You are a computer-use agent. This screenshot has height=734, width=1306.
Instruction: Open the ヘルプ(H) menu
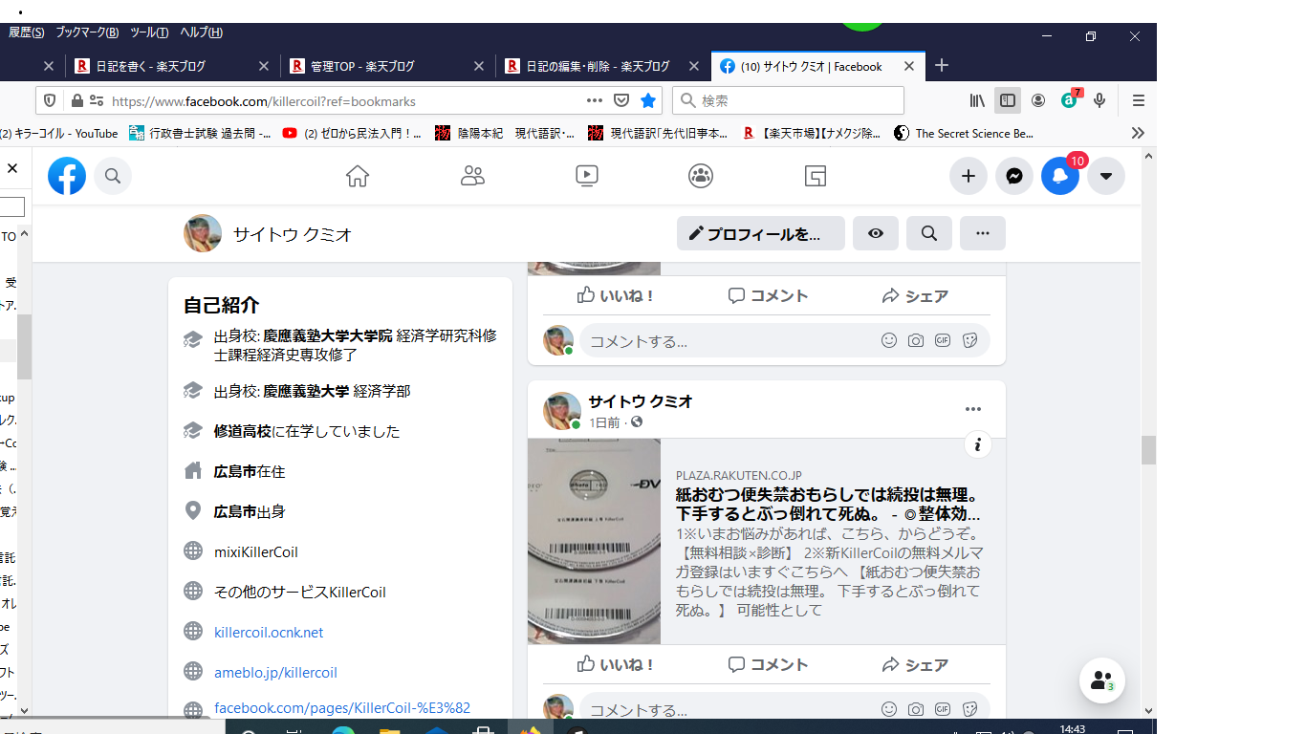[x=202, y=32]
